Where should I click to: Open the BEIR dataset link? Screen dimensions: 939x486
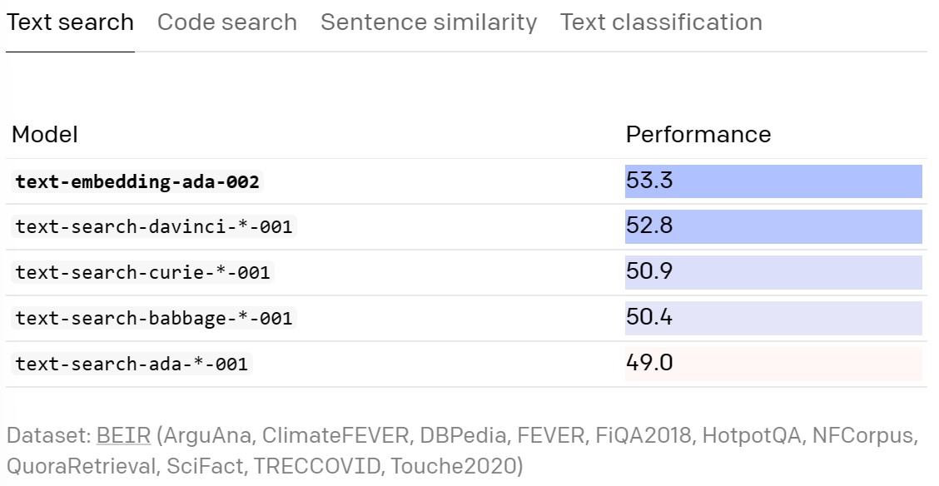point(123,435)
